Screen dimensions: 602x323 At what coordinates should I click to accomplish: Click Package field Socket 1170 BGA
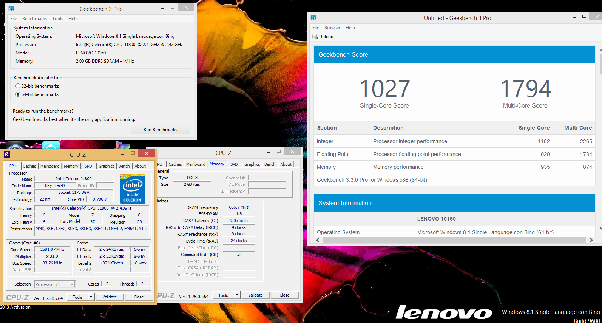click(x=74, y=192)
